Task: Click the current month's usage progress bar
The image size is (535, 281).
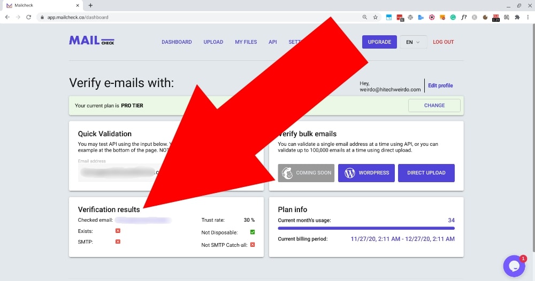Action: (366, 228)
